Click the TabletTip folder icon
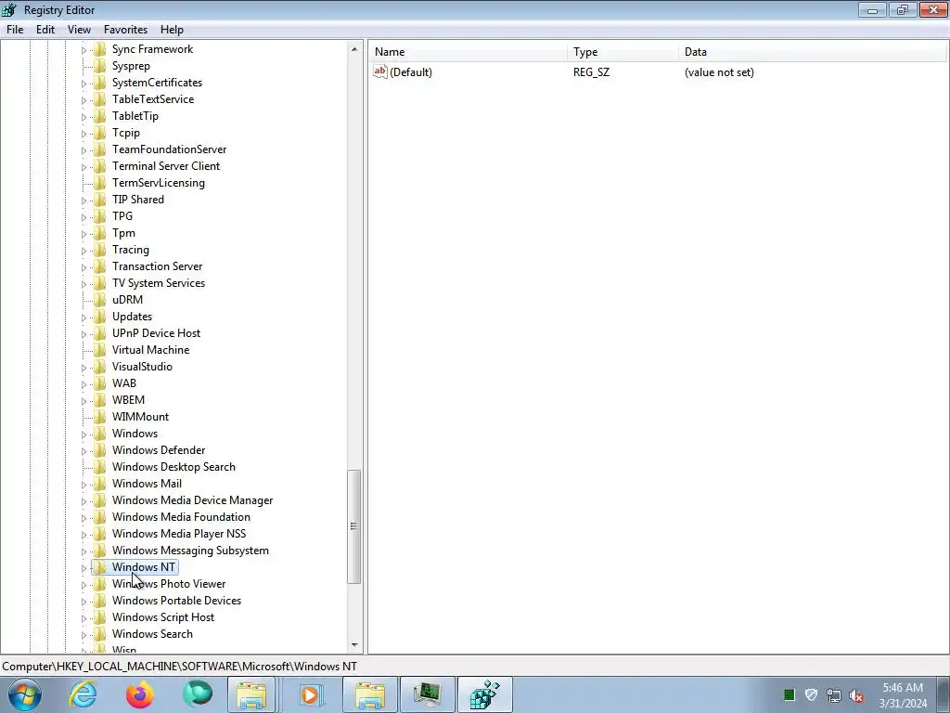The width and height of the screenshot is (950, 713). coord(100,116)
